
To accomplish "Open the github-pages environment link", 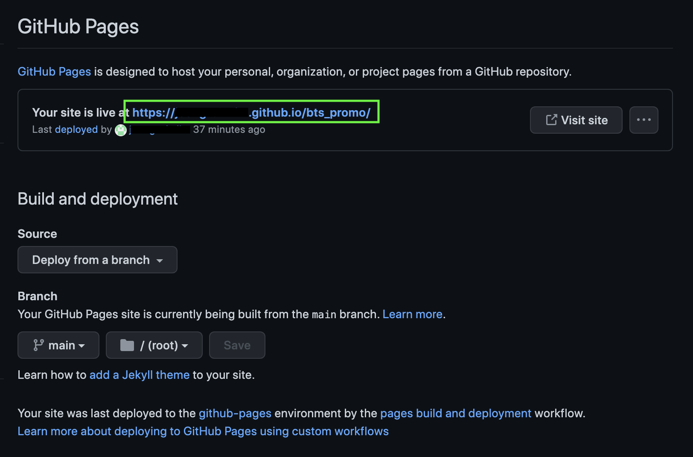I will (x=235, y=413).
